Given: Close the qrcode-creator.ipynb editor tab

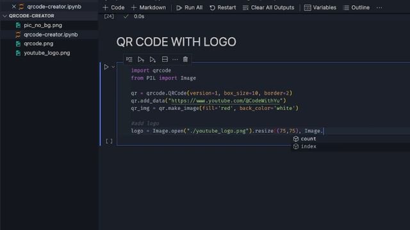Looking at the screenshot, I should pos(14,6).
